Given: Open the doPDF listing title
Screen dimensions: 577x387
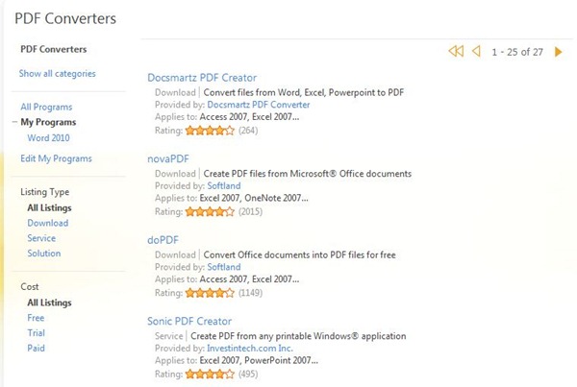Looking at the screenshot, I should click(x=163, y=240).
